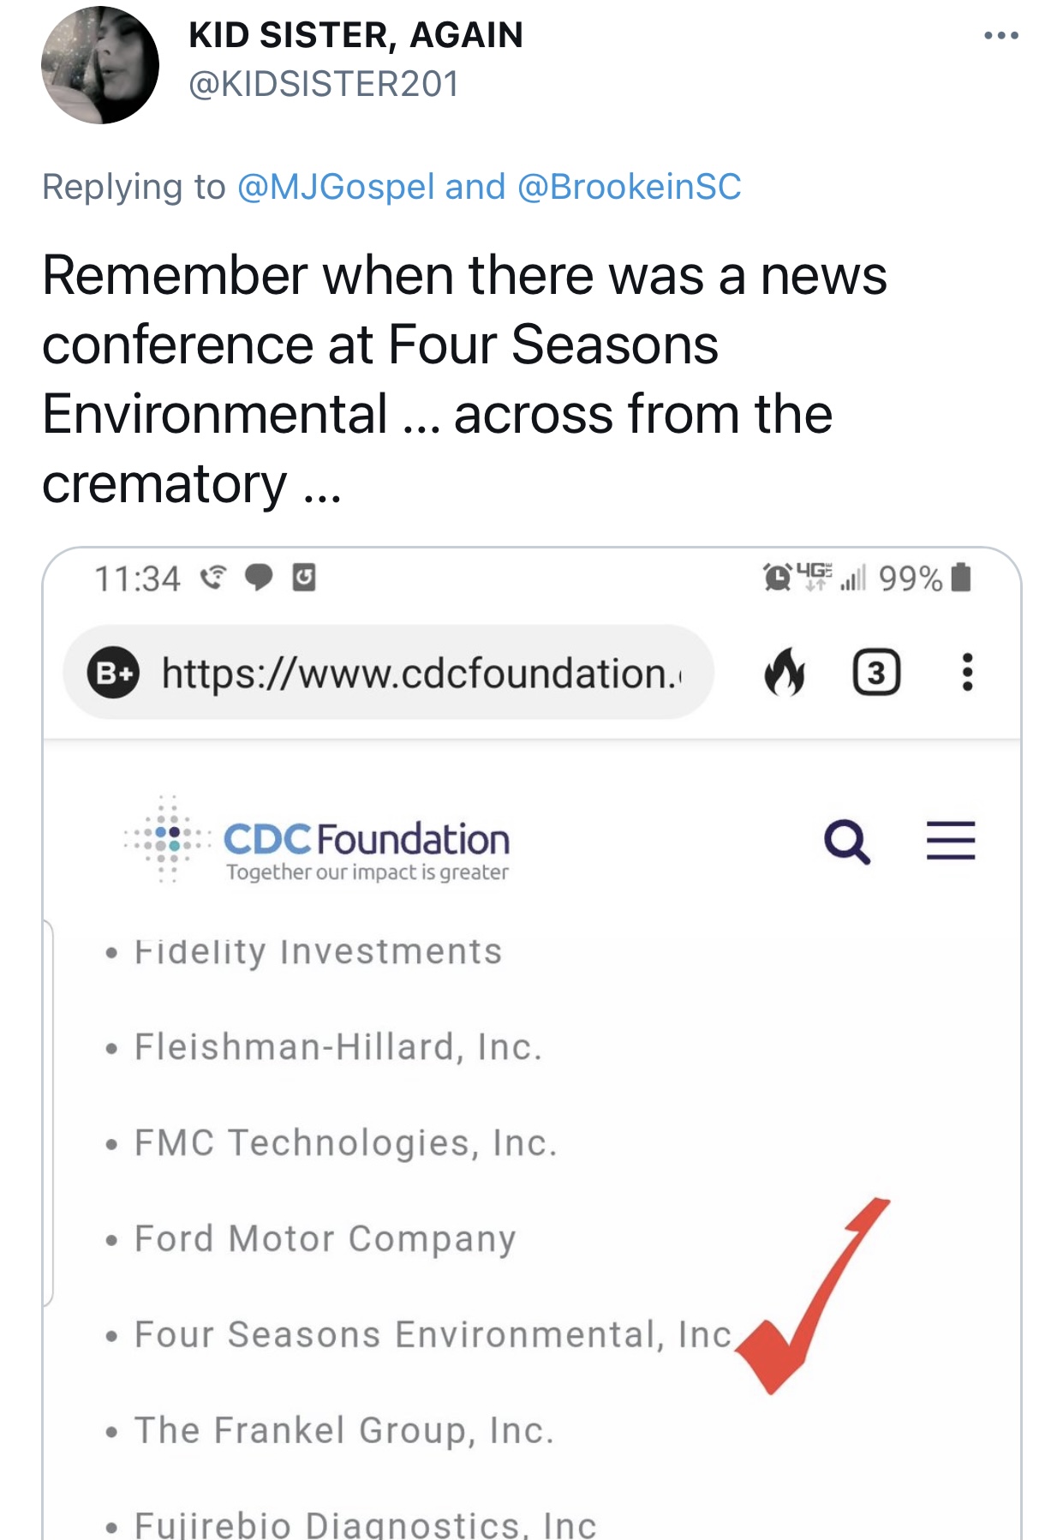Open the @BrookeinSC mention link
Image resolution: width=1063 pixels, height=1540 pixels.
(x=630, y=187)
